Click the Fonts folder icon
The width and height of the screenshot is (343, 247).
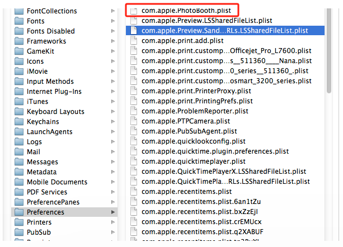click(19, 21)
